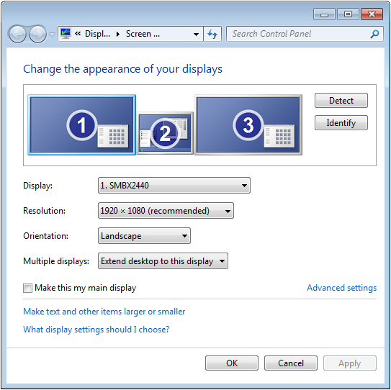Click the Identify button

pos(341,122)
